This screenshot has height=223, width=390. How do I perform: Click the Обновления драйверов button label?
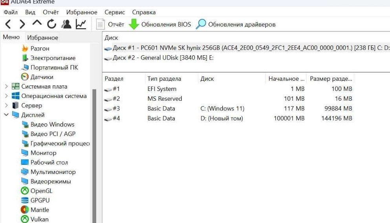pyautogui.click(x=242, y=24)
